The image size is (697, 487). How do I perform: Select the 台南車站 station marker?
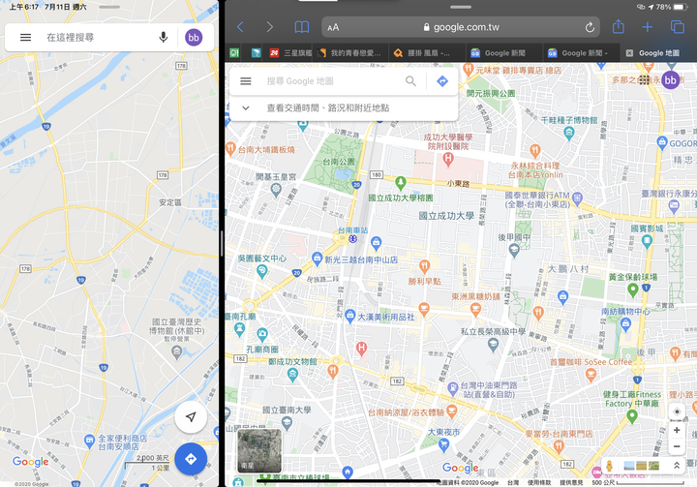352,239
